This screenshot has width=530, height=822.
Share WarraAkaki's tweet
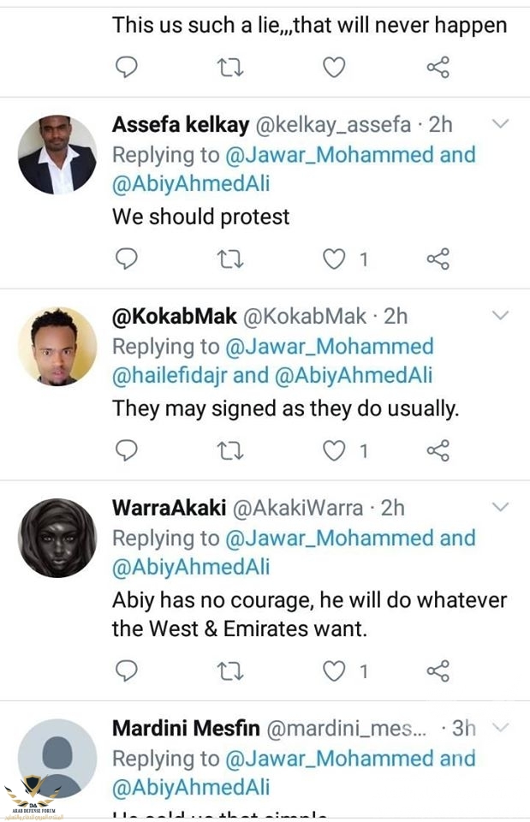click(x=438, y=670)
